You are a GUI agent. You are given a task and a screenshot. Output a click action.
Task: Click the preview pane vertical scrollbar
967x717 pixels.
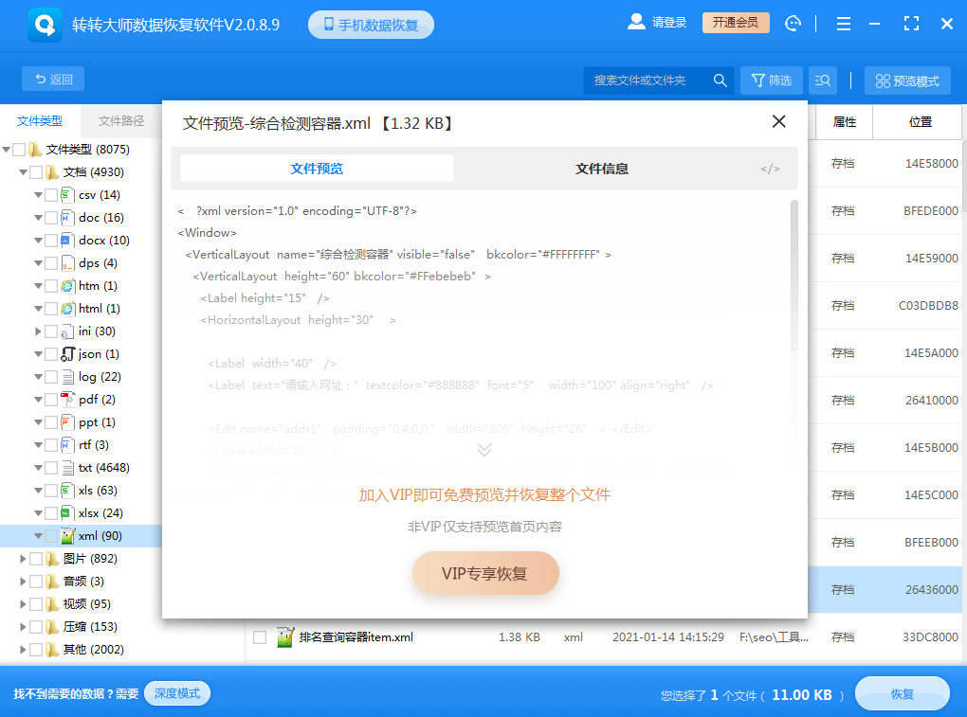794,278
